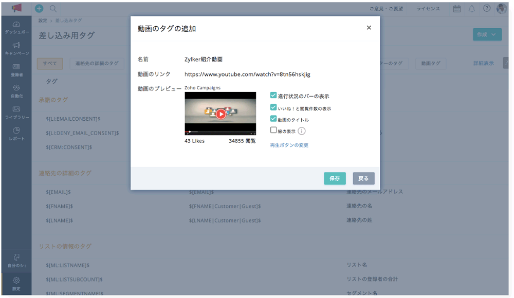Image resolution: width=514 pixels, height=298 pixels.
Task: Enable the 線の表示 checkbox
Action: pos(273,130)
